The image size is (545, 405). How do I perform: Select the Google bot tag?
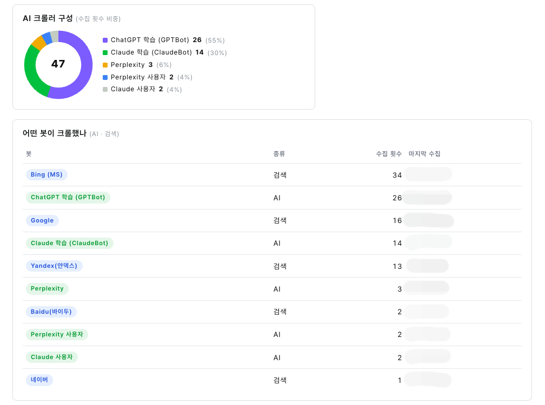[42, 220]
